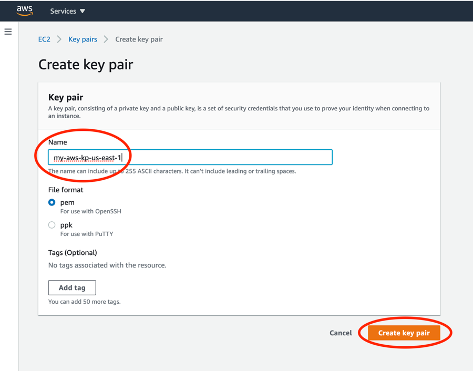Screen dimensions: 473x371
Task: Click the 'For use with OpenSSH' pem option
Action: pos(90,211)
